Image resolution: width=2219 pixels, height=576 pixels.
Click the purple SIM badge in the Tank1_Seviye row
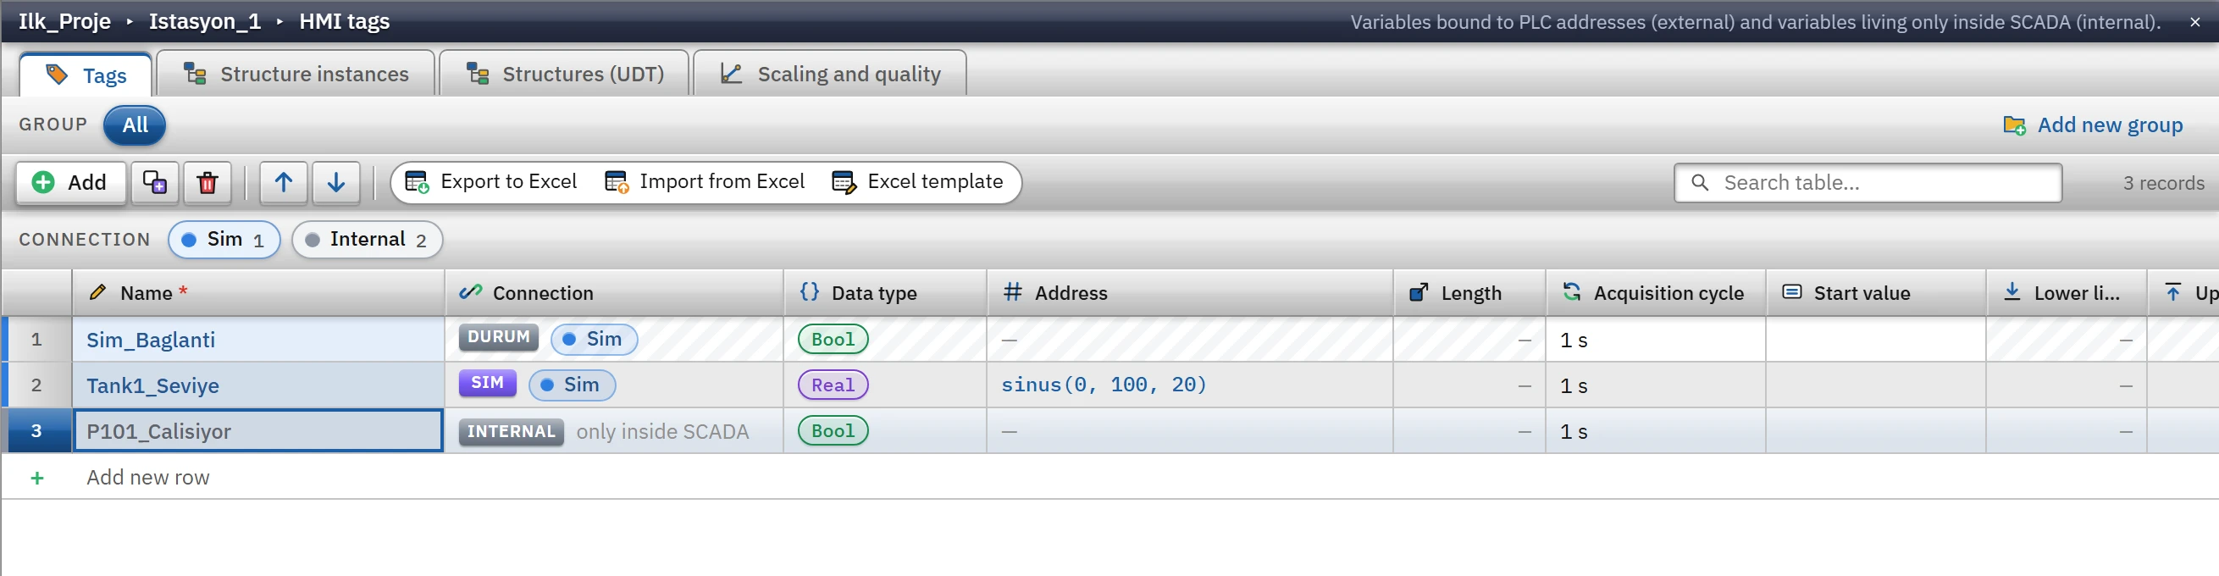pos(488,383)
